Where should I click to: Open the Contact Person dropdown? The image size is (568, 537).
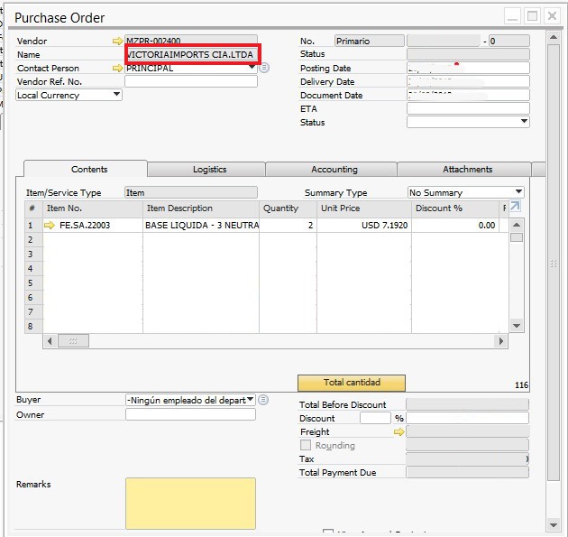252,68
